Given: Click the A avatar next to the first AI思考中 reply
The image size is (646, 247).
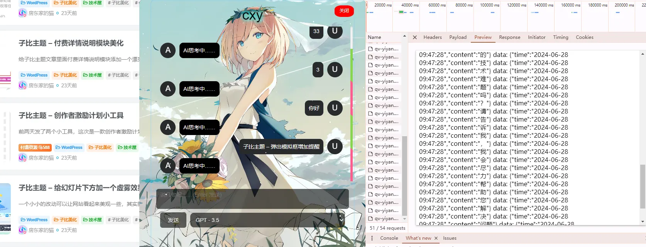Looking at the screenshot, I should coord(168,50).
